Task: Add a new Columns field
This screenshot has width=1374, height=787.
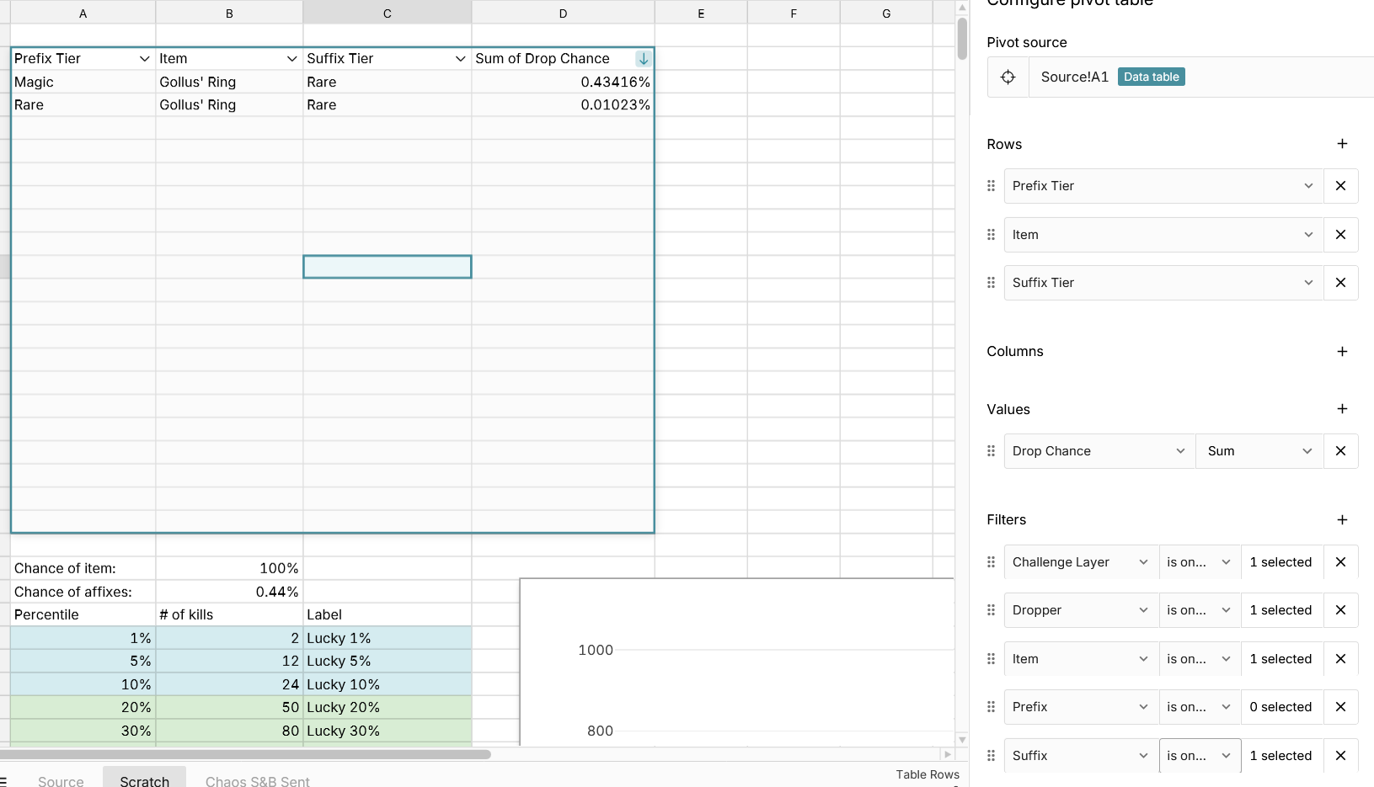Action: 1342,352
